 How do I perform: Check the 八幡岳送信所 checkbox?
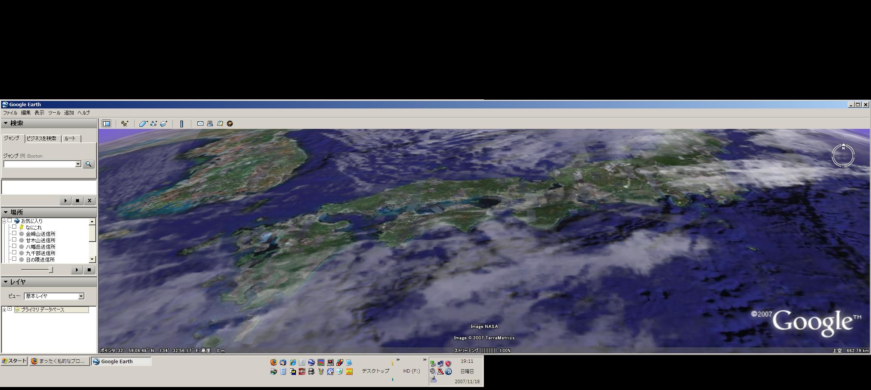coord(14,246)
